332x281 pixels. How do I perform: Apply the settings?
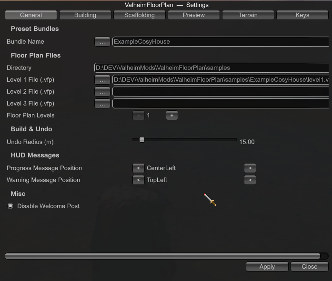[267, 267]
